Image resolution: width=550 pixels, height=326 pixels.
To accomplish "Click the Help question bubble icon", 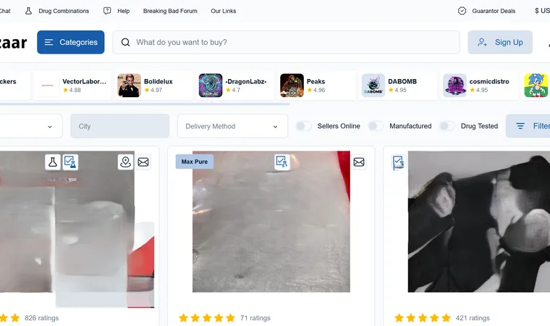I will tap(107, 11).
